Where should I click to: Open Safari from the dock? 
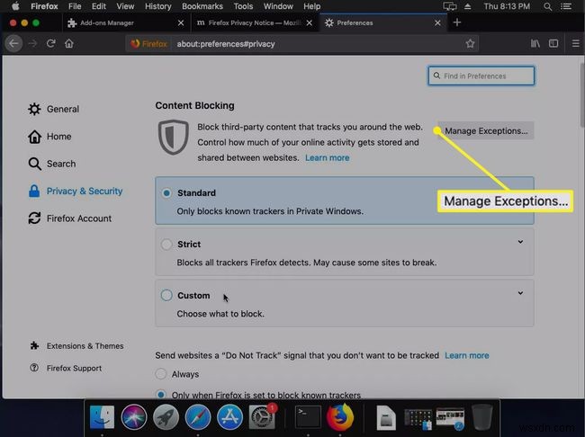pos(198,417)
